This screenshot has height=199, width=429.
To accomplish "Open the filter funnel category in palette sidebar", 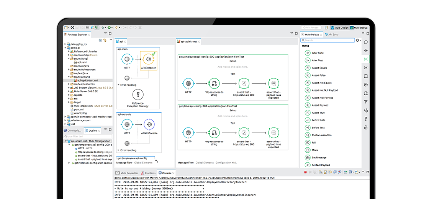I will click(365, 102).
